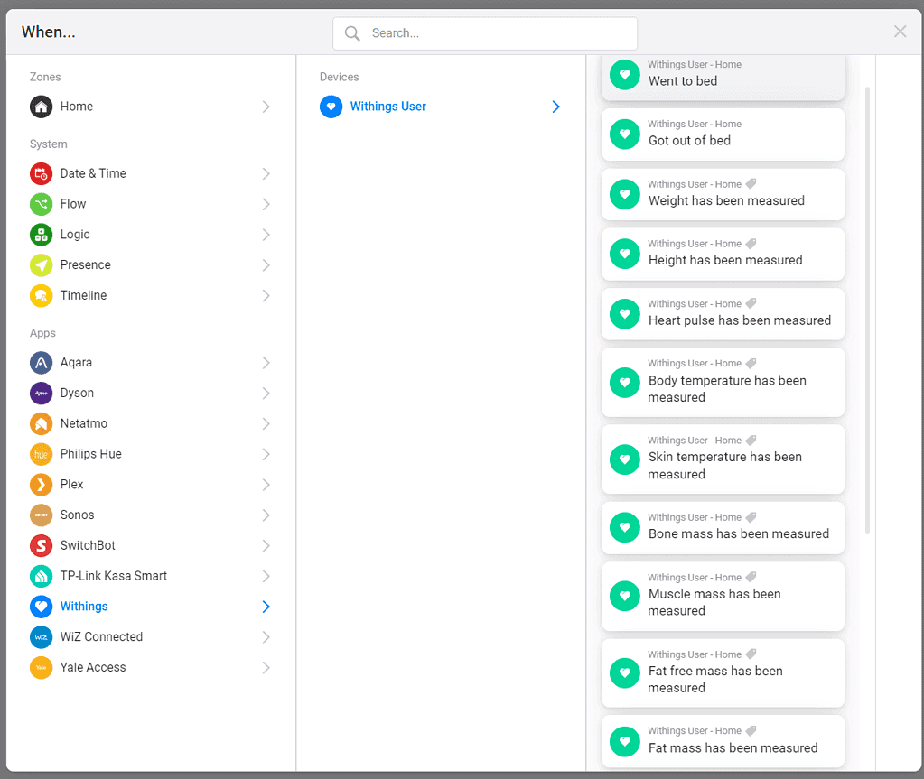This screenshot has height=779, width=924.
Task: Select 'Heart pulse has been measured' card
Action: pyautogui.click(x=723, y=313)
